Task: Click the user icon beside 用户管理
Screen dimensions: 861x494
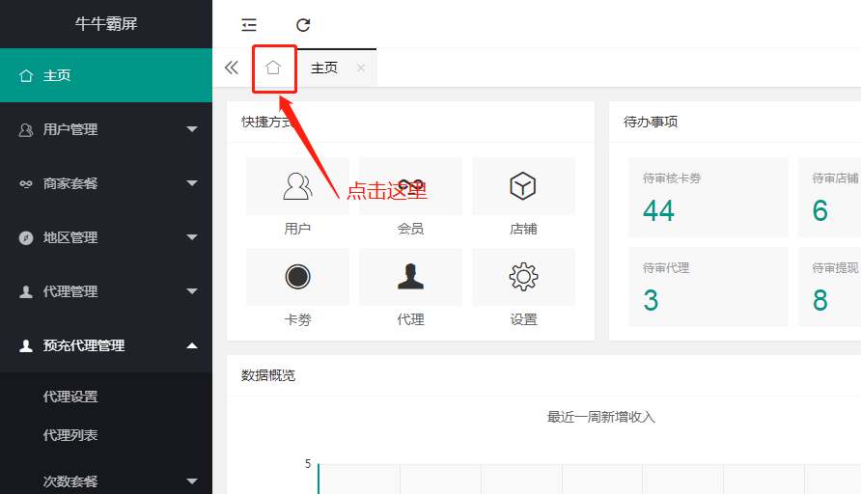Action: pyautogui.click(x=26, y=129)
